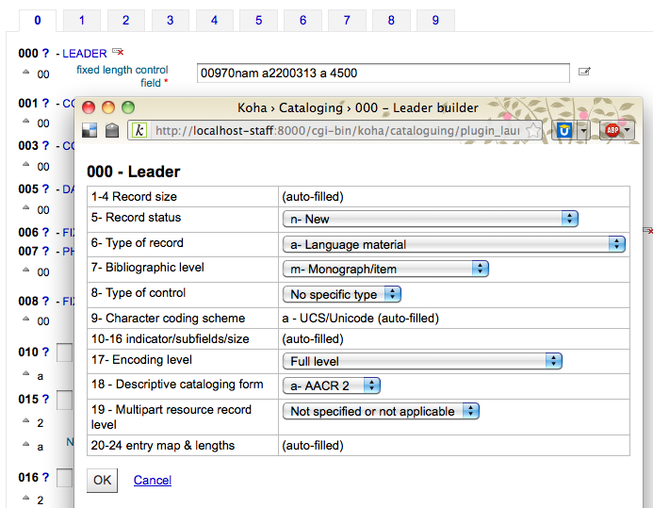Click the Adblock Plus icon in popup toolbar

612,131
